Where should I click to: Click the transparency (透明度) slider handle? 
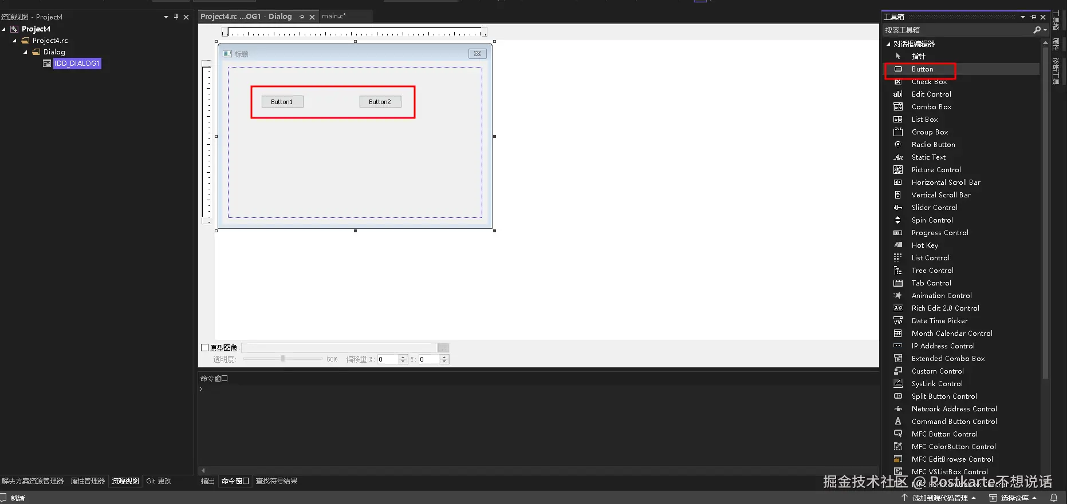283,359
